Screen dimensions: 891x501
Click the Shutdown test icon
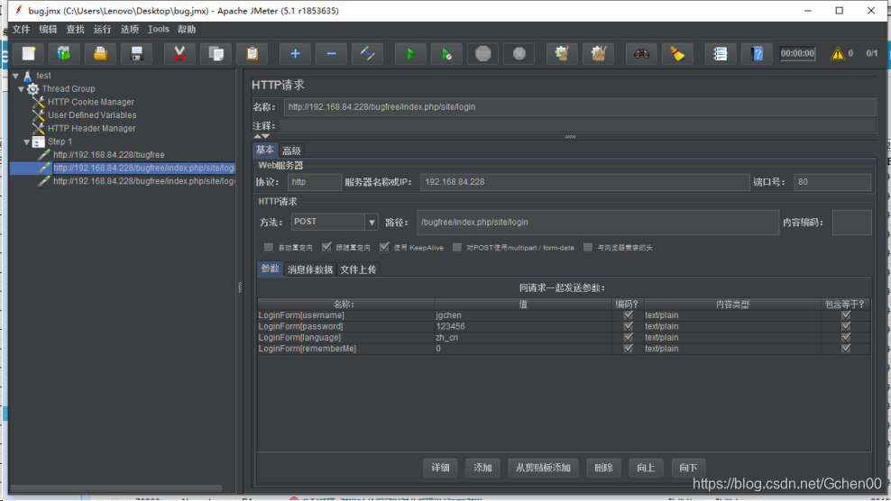click(519, 53)
